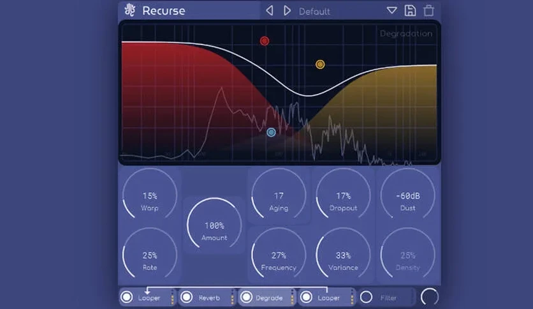Toggle the Reverb module power
The height and width of the screenshot is (309, 533).
[187, 297]
